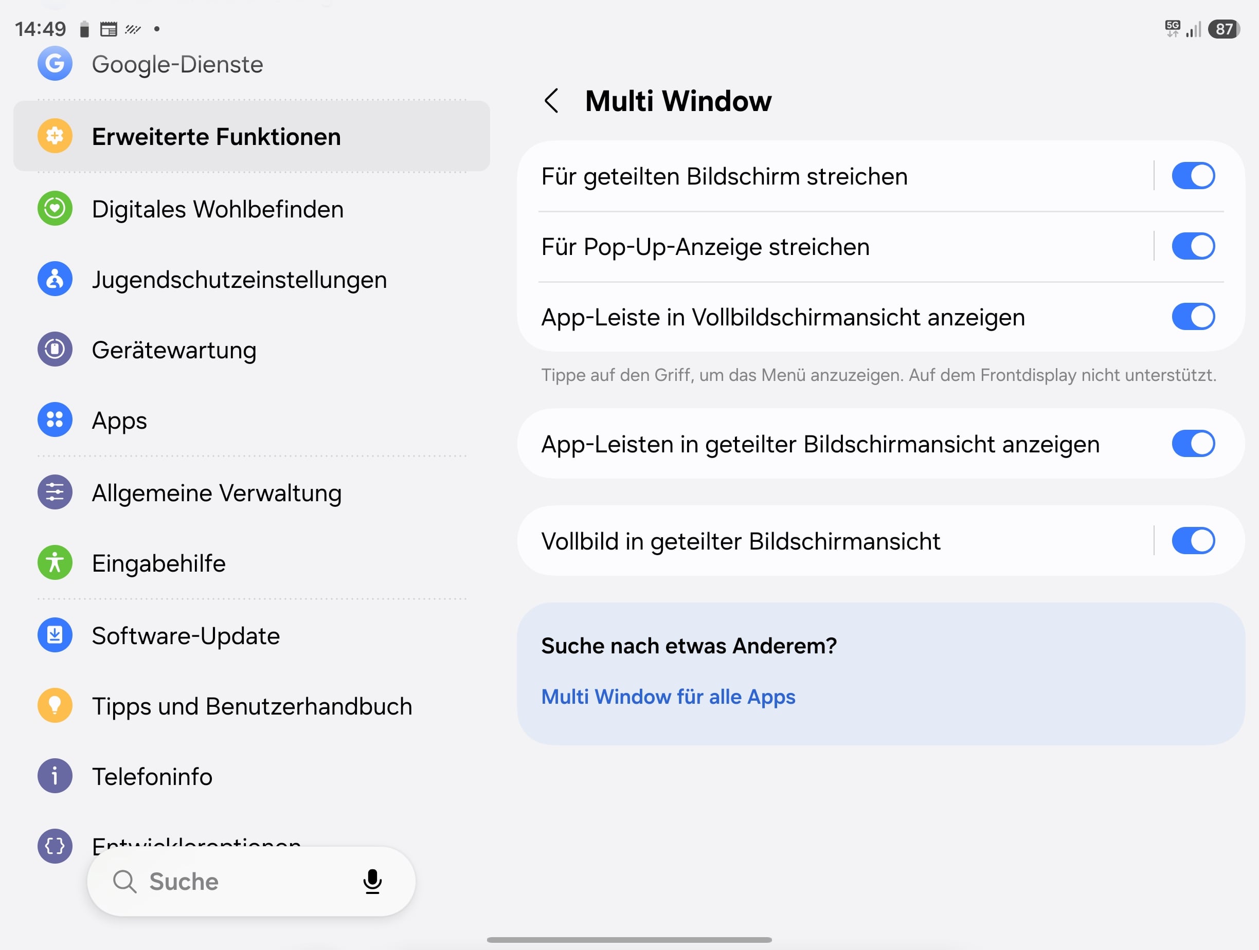1259x950 pixels.
Task: Turn off Für Pop-Up-Anzeige streichen switch
Action: pos(1193,246)
